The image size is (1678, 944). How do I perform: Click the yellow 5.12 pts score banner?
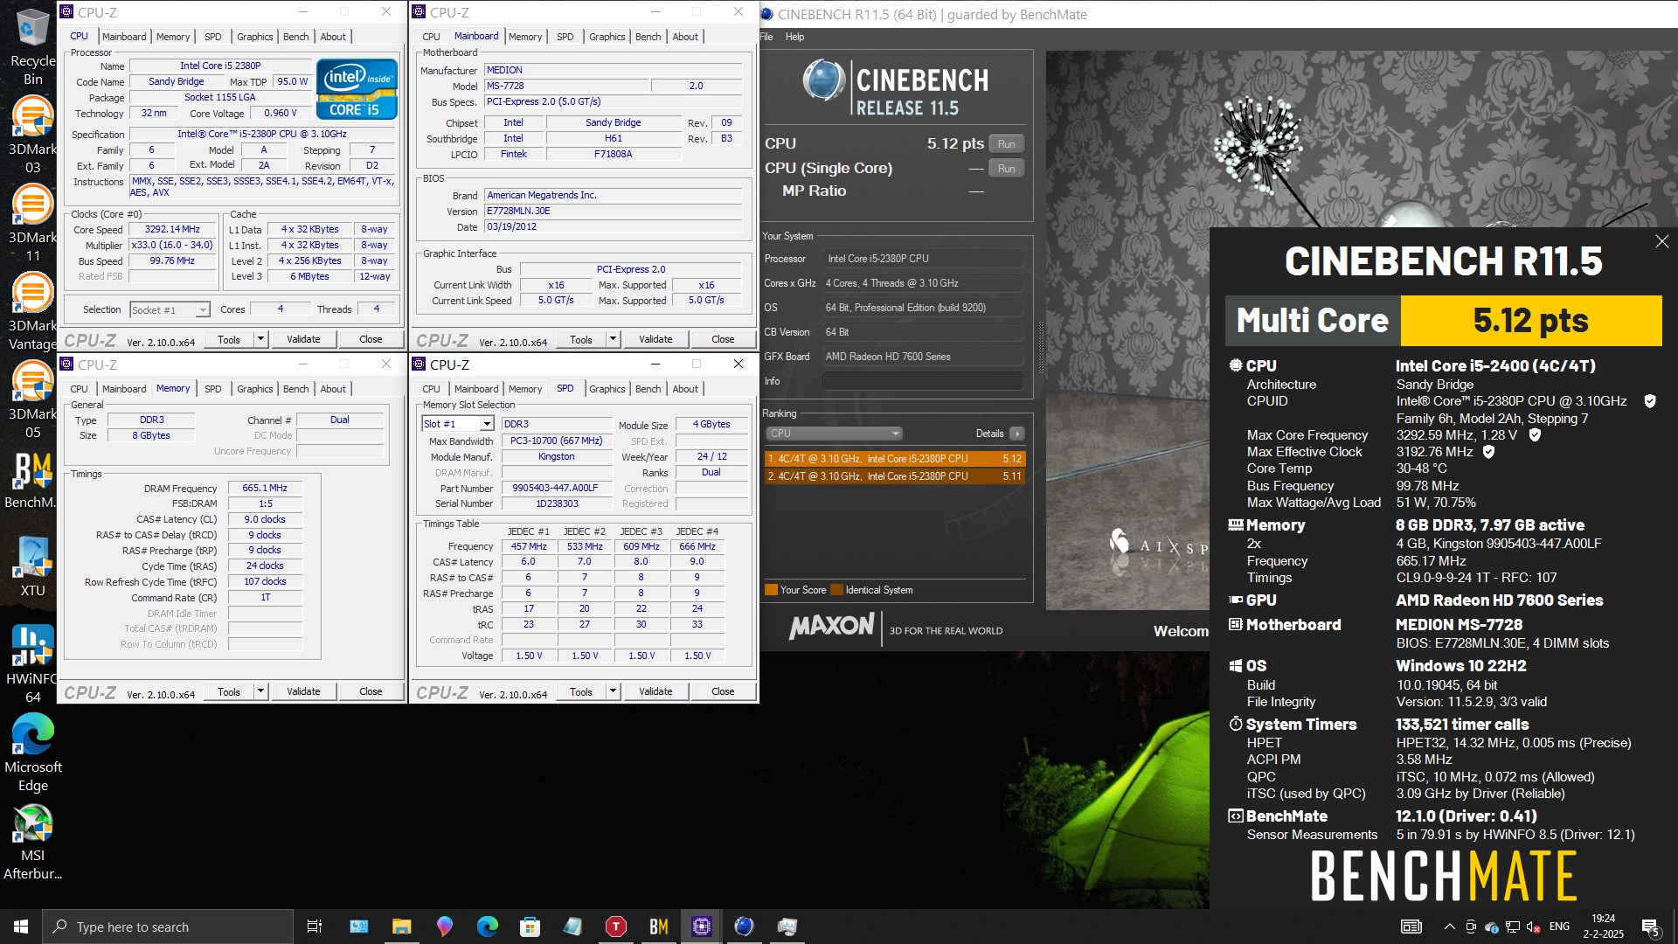click(x=1530, y=321)
